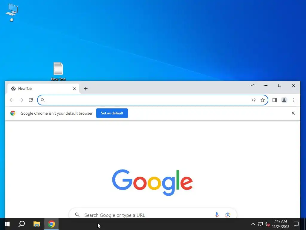This screenshot has width=306, height=230.
Task: Minimize the Chrome window
Action: [x=266, y=85]
